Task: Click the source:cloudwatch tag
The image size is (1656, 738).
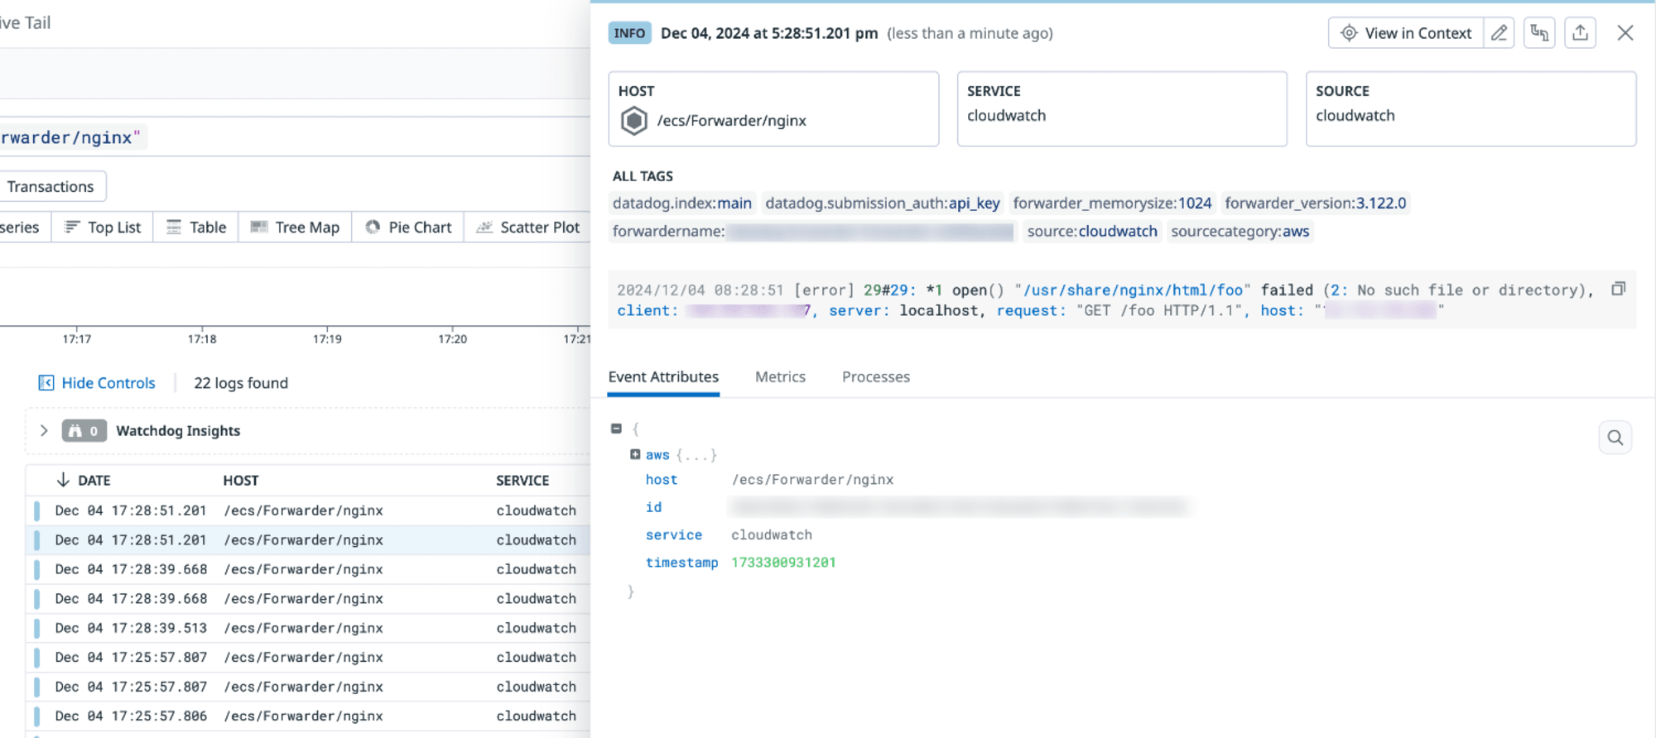Action: pyautogui.click(x=1092, y=232)
